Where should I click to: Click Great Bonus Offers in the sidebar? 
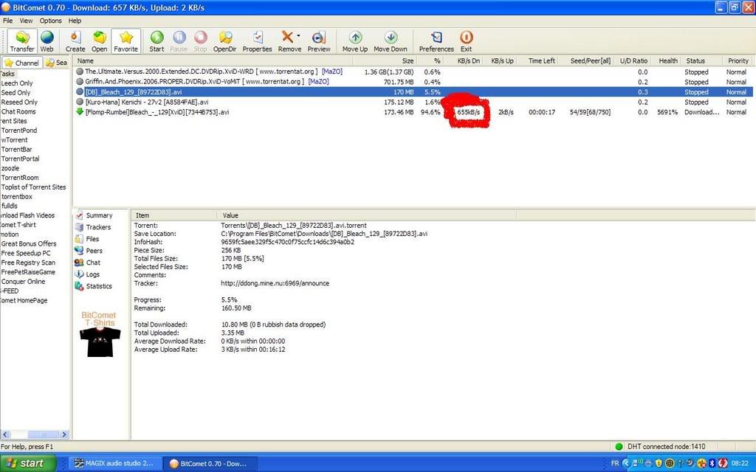pyautogui.click(x=29, y=243)
